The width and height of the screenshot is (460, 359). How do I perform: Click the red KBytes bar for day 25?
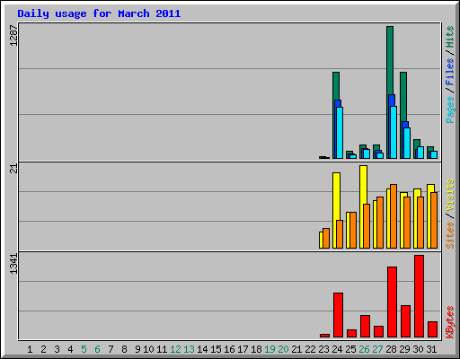pos(351,333)
